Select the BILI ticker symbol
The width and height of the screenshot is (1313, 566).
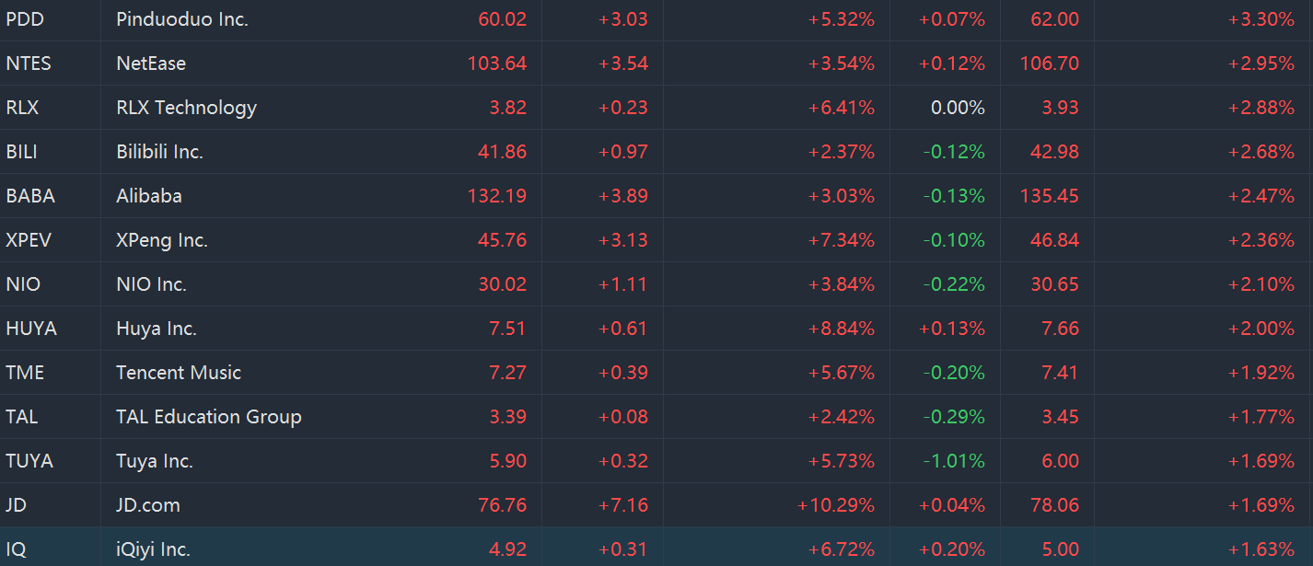[x=22, y=152]
